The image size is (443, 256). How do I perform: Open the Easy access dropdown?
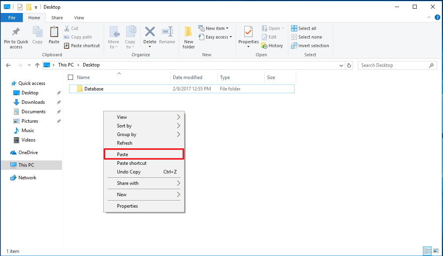click(215, 37)
